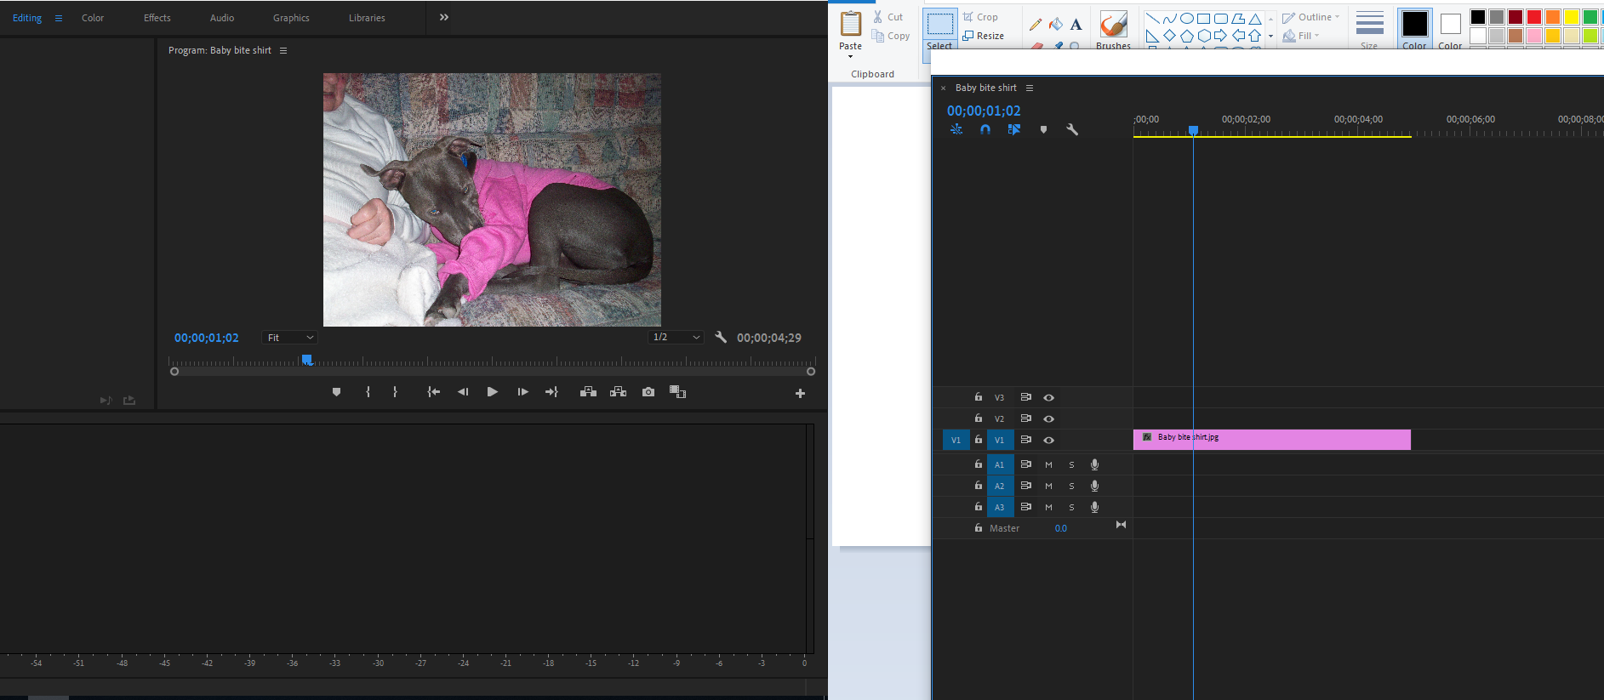This screenshot has height=700, width=1604.
Task: Switch to the Audio workspace
Action: click(x=222, y=18)
